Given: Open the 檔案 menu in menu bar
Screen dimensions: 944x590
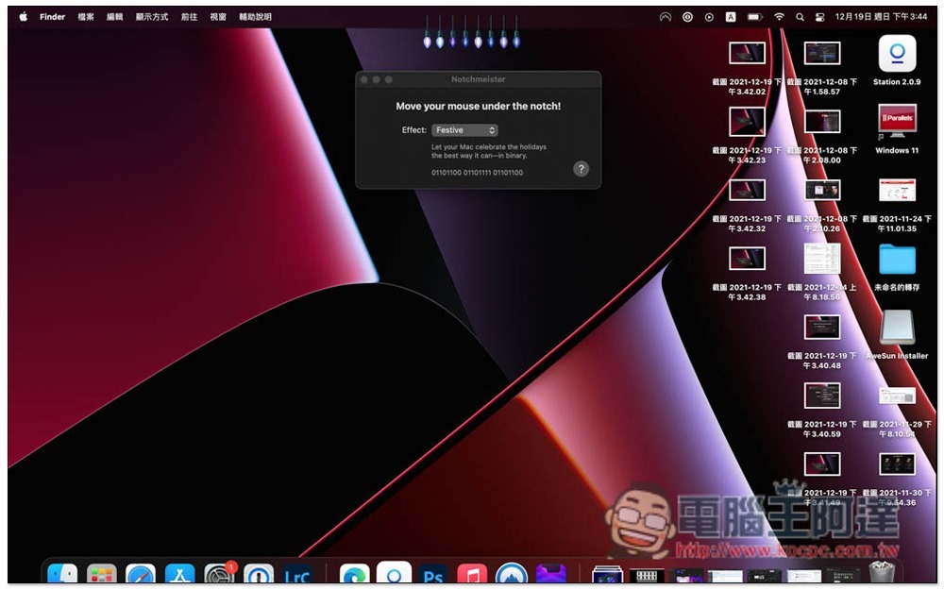Looking at the screenshot, I should click(x=86, y=17).
